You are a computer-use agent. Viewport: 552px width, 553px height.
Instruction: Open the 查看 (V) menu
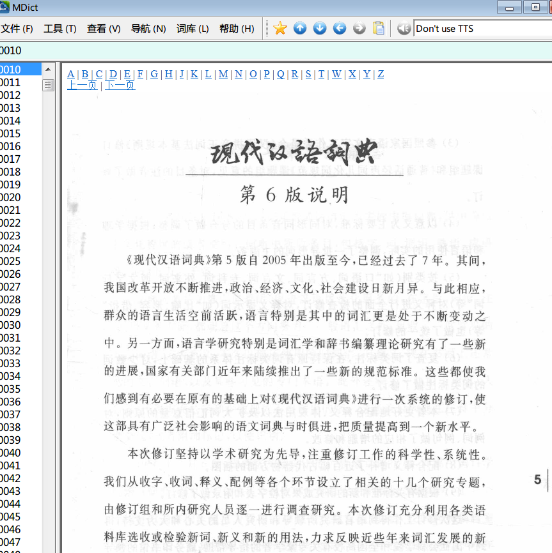click(104, 29)
